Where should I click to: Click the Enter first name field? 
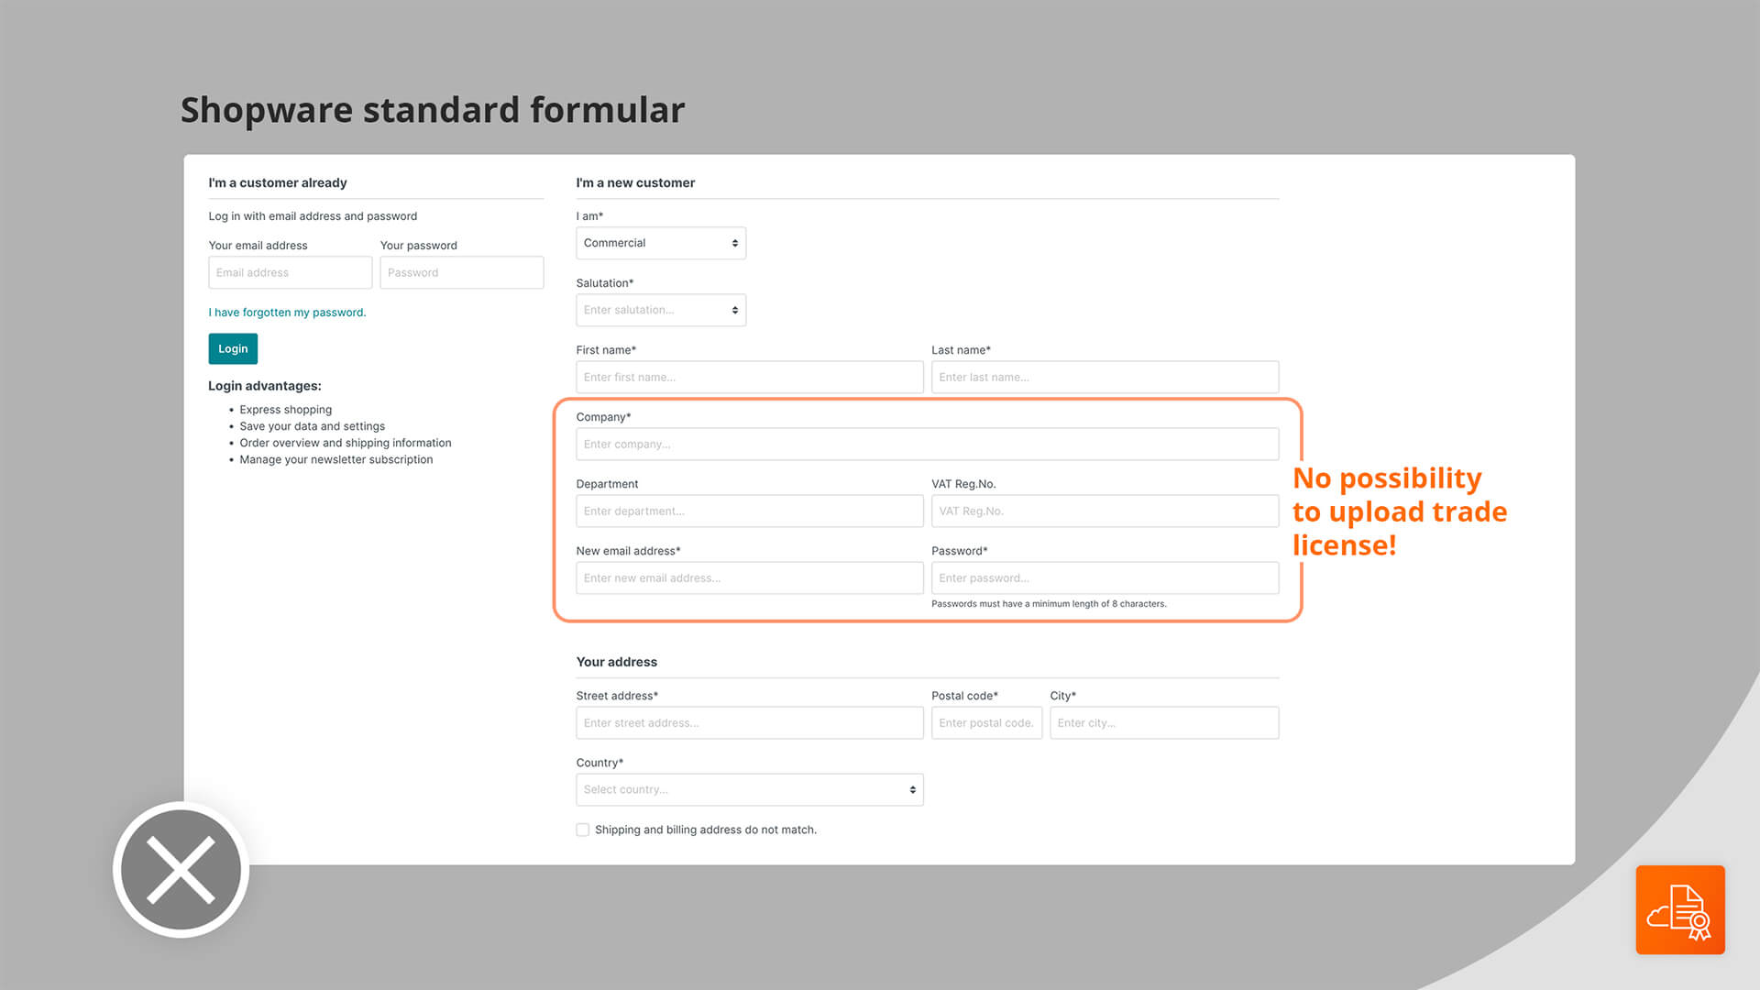click(x=750, y=376)
